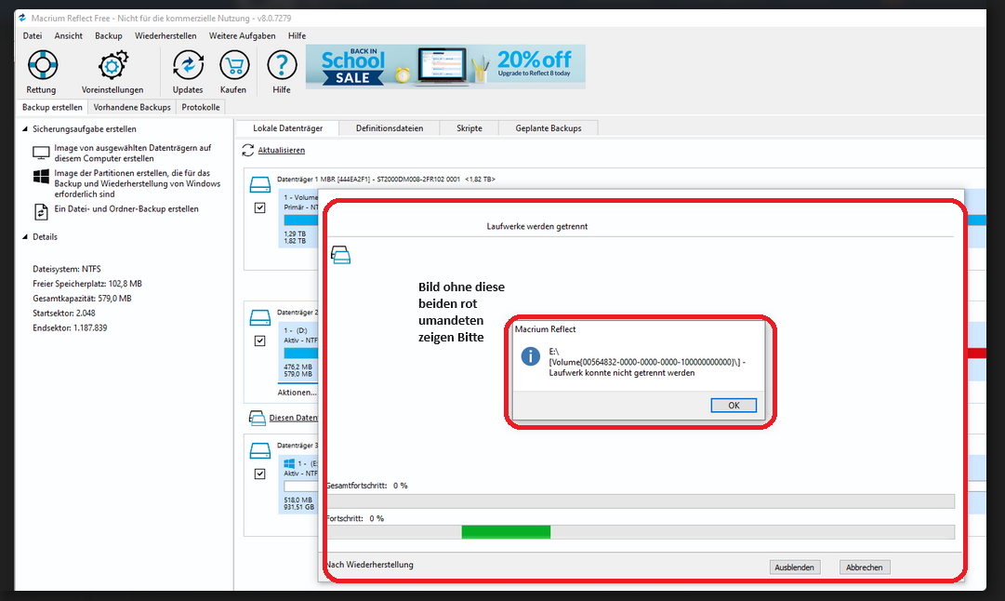Click the Nach Wiederherstellung label
The height and width of the screenshot is (601, 1005).
click(370, 565)
